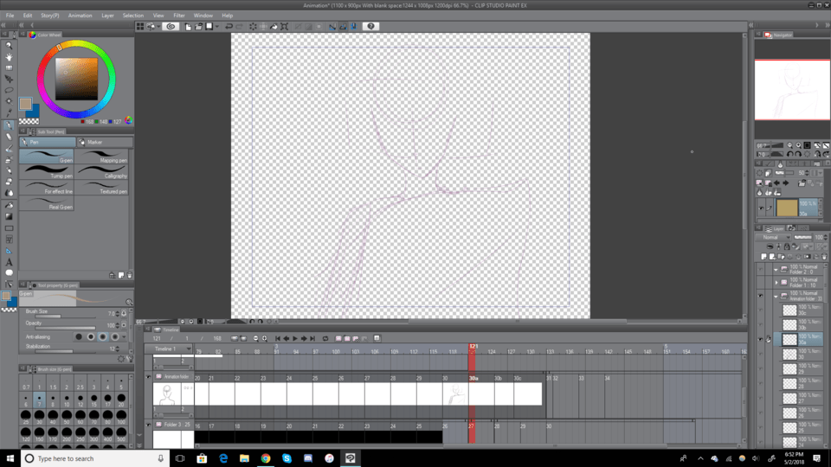Select the Hand move tool
Screen dimensions: 831x467
[10, 57]
